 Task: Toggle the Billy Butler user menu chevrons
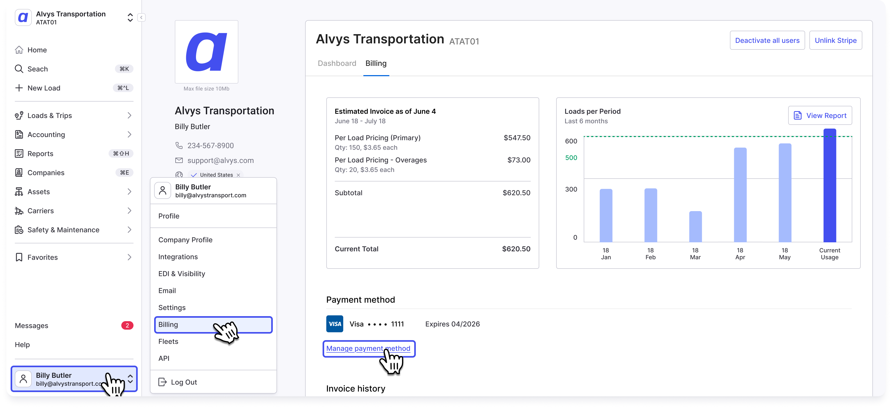[x=130, y=379]
